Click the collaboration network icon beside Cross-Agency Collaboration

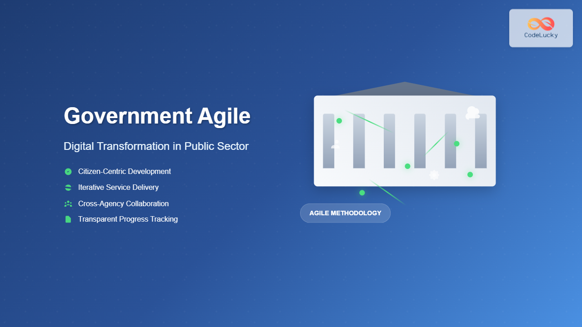click(x=68, y=203)
